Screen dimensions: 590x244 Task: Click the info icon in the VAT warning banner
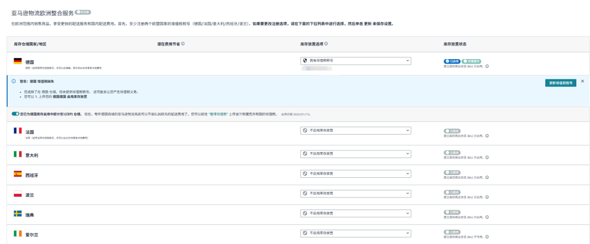pos(14,81)
